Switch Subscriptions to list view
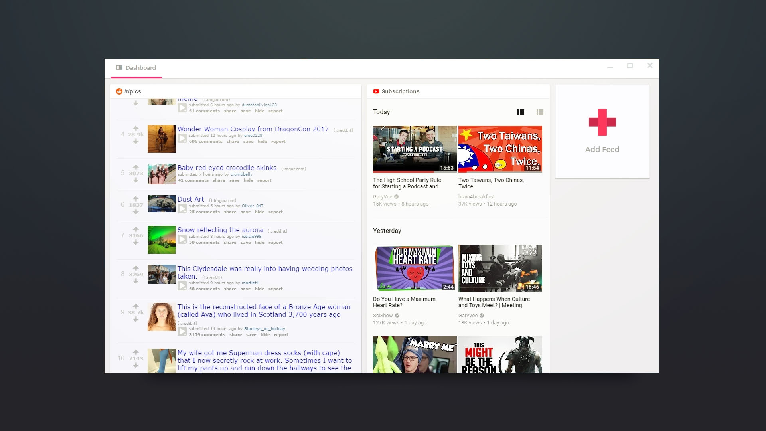Viewport: 766px width, 431px height. (540, 112)
